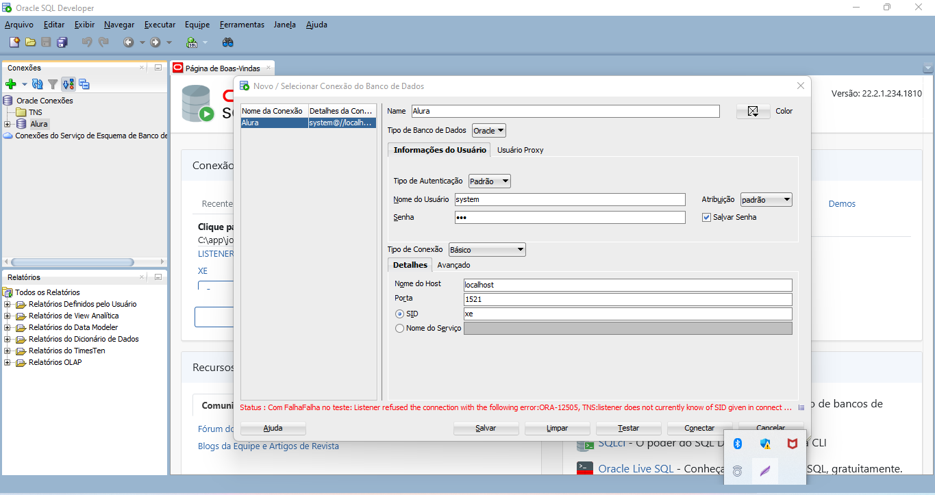Select the Página de Boas-Vindas tab

222,68
